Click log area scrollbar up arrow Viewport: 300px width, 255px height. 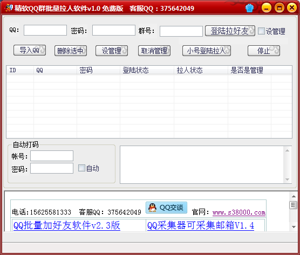[x=287, y=150]
